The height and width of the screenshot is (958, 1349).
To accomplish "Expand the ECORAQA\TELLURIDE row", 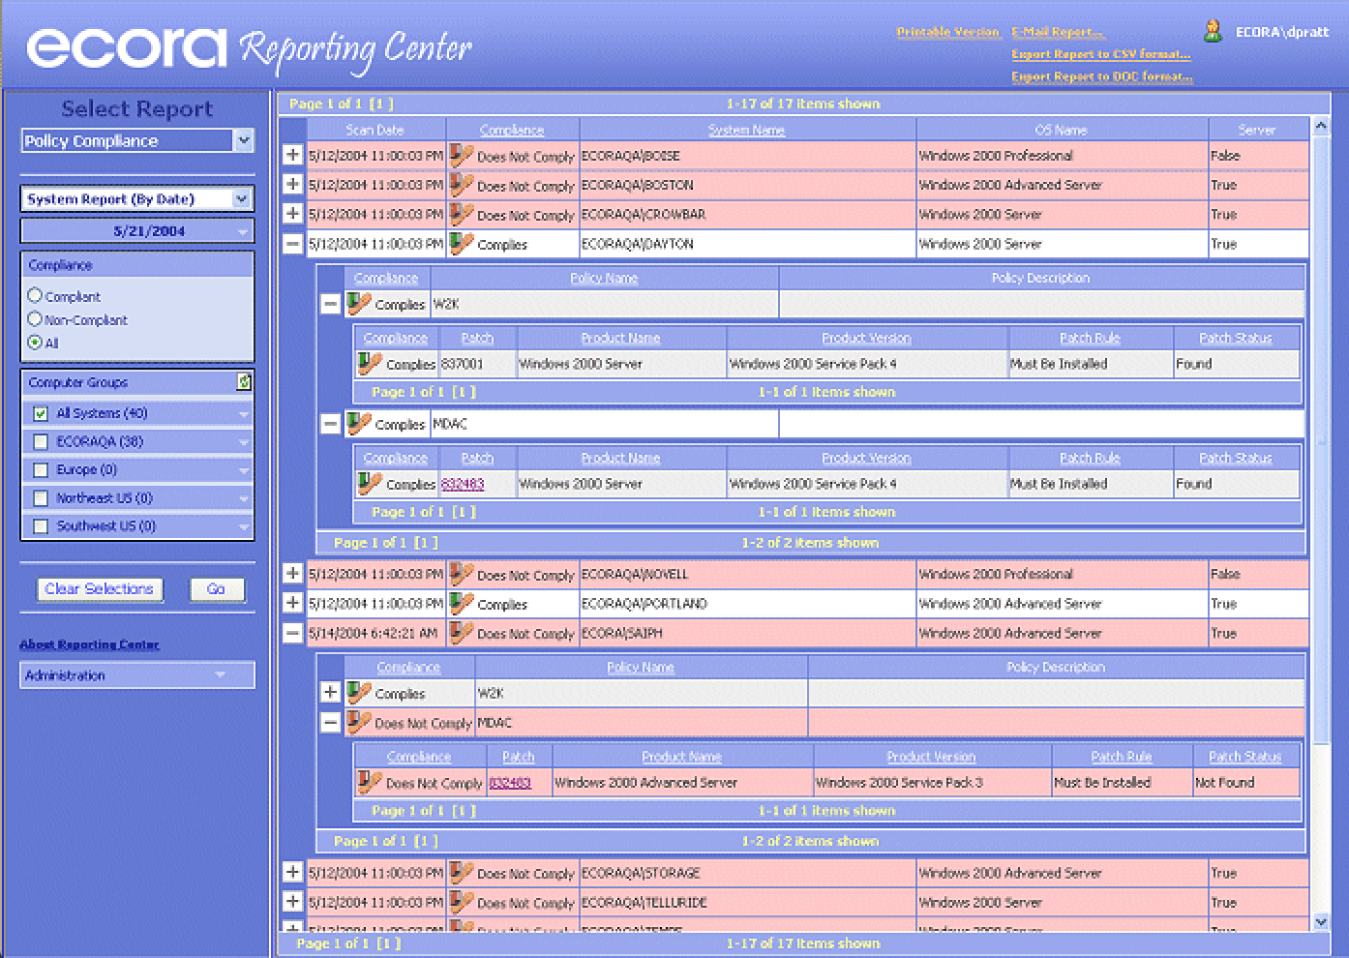I will pyautogui.click(x=293, y=902).
